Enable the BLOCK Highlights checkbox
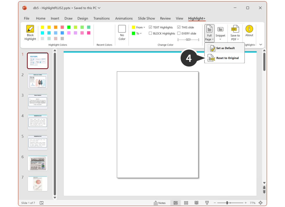Viewport: 285px width, 207px height. point(151,33)
